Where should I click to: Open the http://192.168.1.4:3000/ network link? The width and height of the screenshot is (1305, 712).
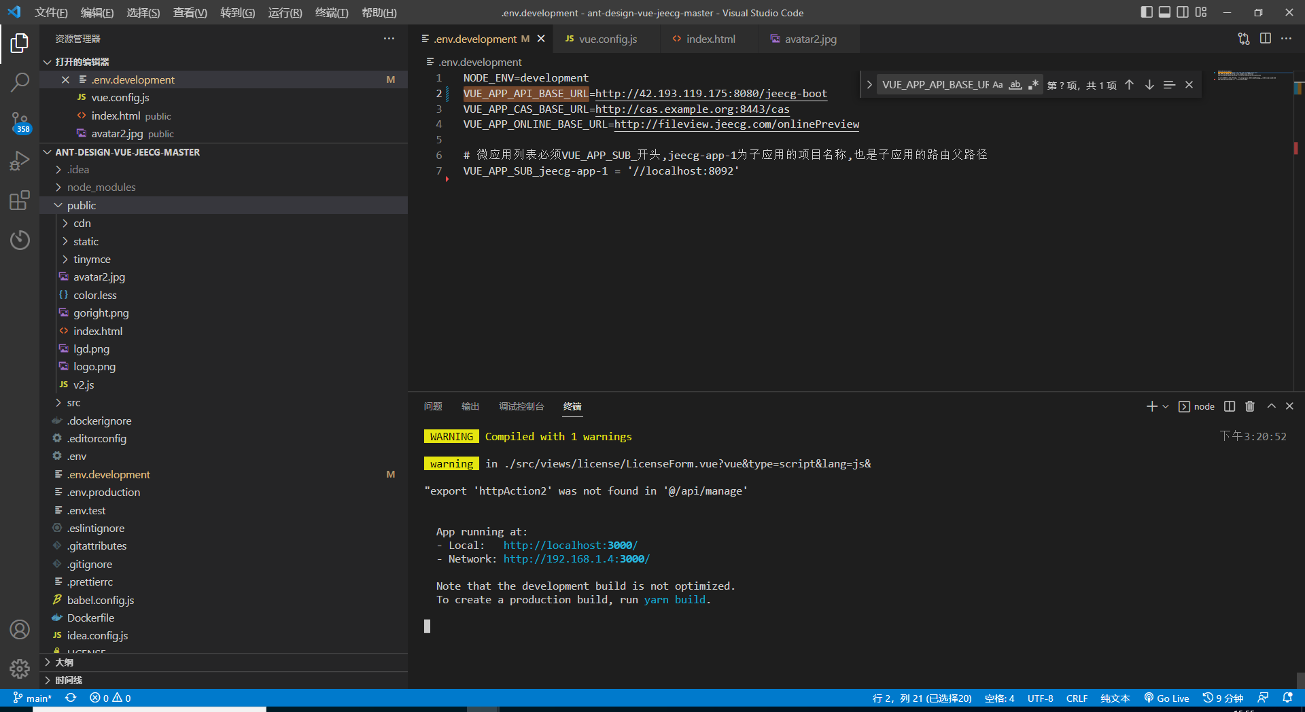tap(576, 559)
